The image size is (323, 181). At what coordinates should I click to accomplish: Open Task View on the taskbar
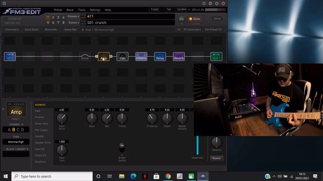110,176
